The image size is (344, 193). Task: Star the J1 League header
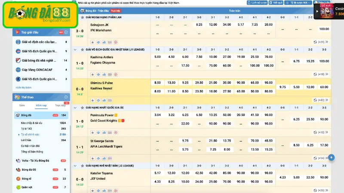[83, 50]
